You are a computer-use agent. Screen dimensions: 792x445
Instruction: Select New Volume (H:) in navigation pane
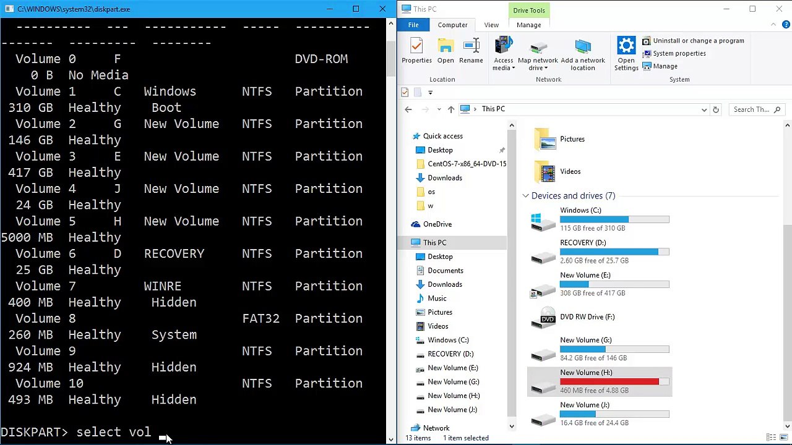[454, 396]
